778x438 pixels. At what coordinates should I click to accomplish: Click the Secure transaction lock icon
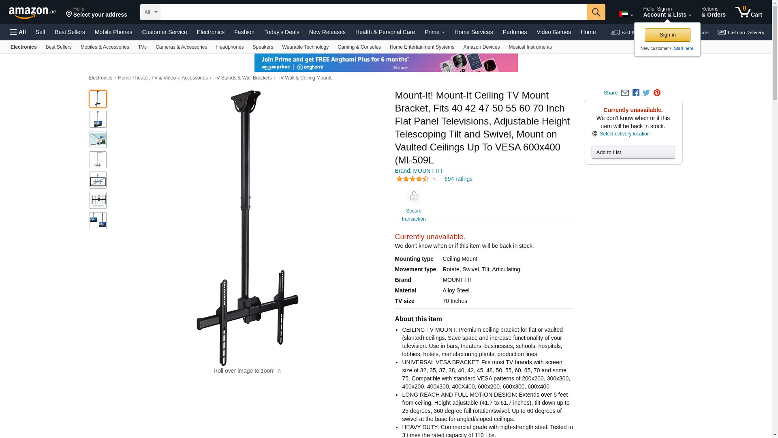414,196
